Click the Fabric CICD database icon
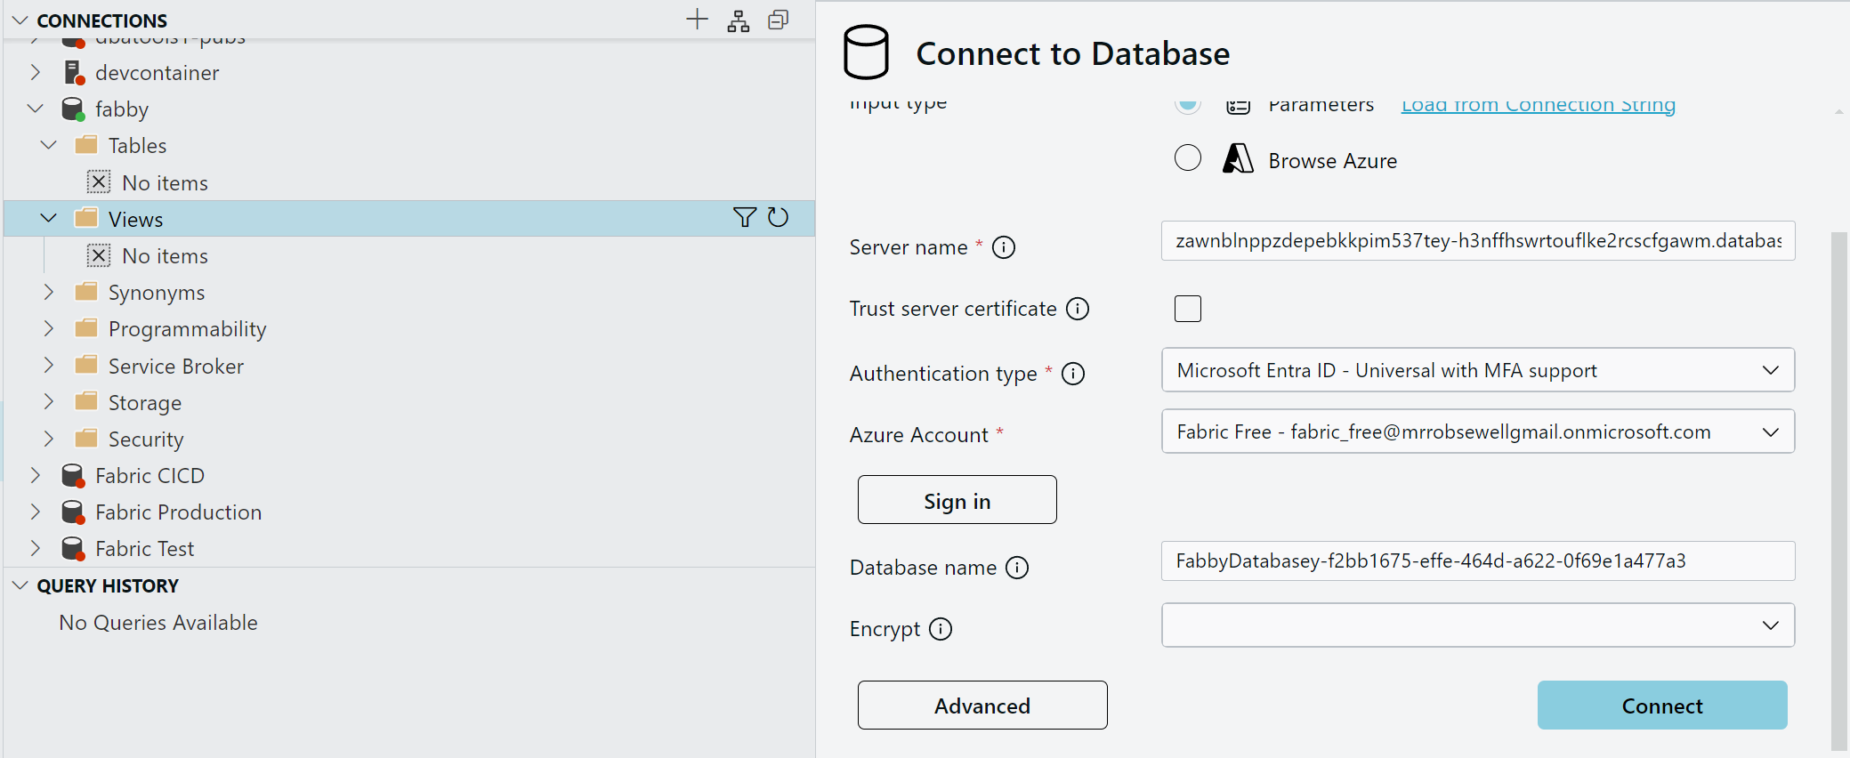This screenshot has width=1850, height=758. click(73, 476)
